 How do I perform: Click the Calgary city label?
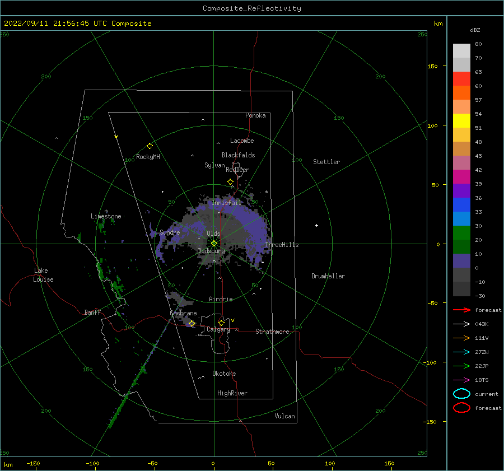point(218,329)
